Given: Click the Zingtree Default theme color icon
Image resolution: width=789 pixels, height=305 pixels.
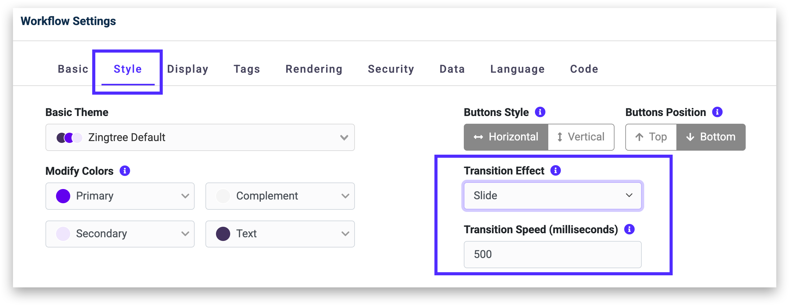Looking at the screenshot, I should tap(69, 138).
